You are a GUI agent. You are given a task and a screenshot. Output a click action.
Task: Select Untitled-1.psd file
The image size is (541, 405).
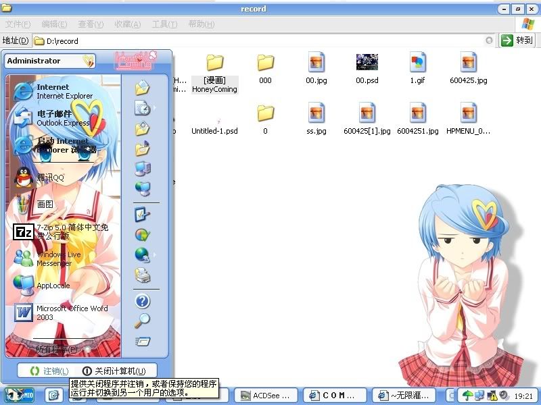[x=214, y=127]
